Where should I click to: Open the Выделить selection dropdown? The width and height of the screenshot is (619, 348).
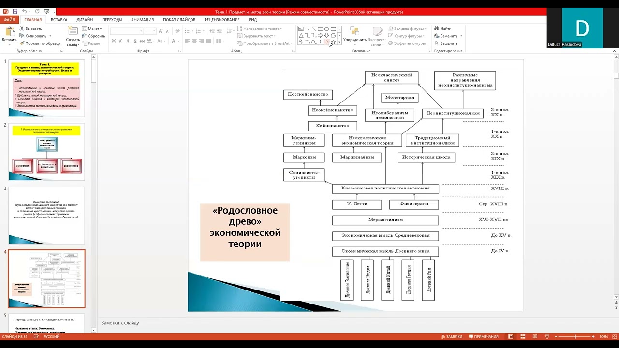(446, 43)
